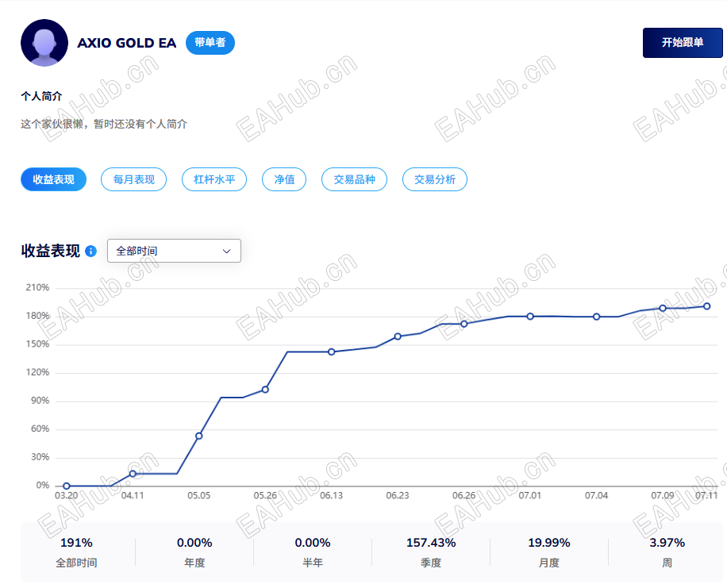Click the 0.00% 年度 return value
The width and height of the screenshot is (727, 584).
(x=194, y=542)
